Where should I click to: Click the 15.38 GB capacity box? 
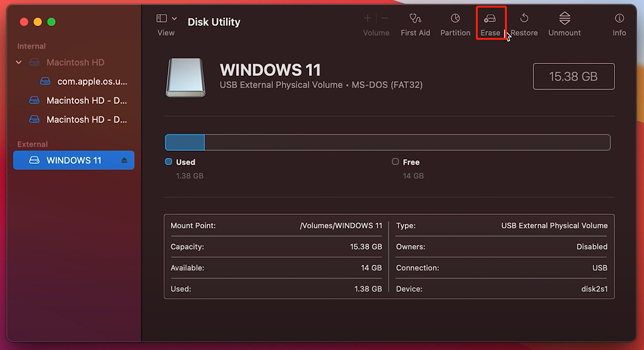point(573,76)
